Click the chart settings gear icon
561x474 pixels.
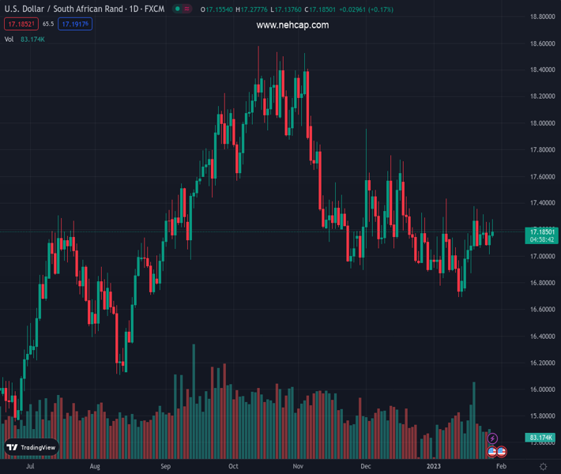543,467
